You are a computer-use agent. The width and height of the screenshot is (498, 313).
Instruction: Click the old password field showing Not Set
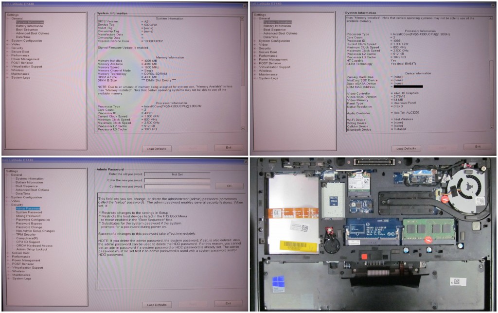coord(177,174)
